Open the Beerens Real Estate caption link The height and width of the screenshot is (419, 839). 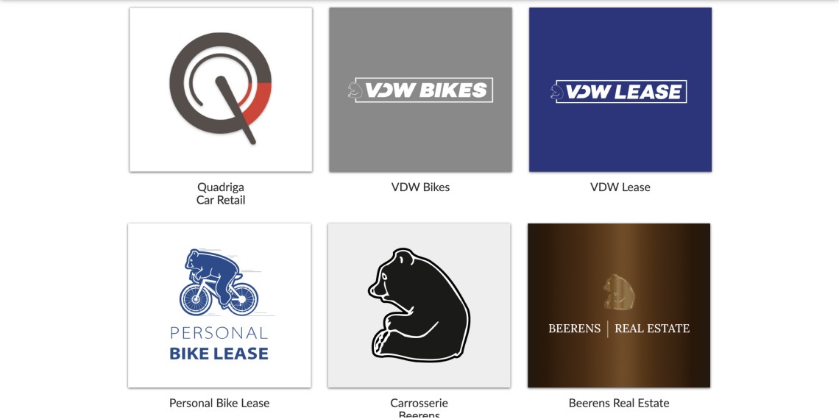(x=618, y=403)
